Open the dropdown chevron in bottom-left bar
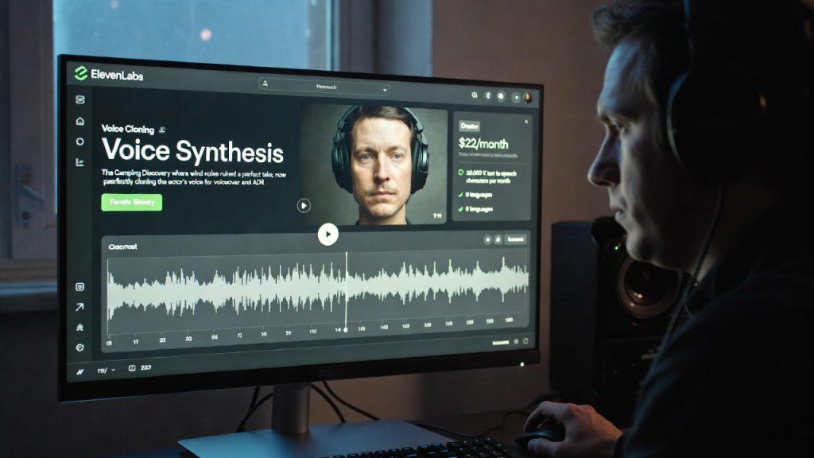The width and height of the screenshot is (814, 458). coord(113,370)
